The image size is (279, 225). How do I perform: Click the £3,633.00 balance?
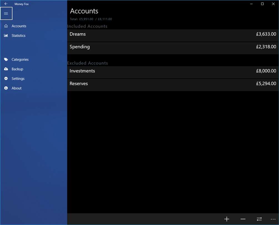[266, 34]
